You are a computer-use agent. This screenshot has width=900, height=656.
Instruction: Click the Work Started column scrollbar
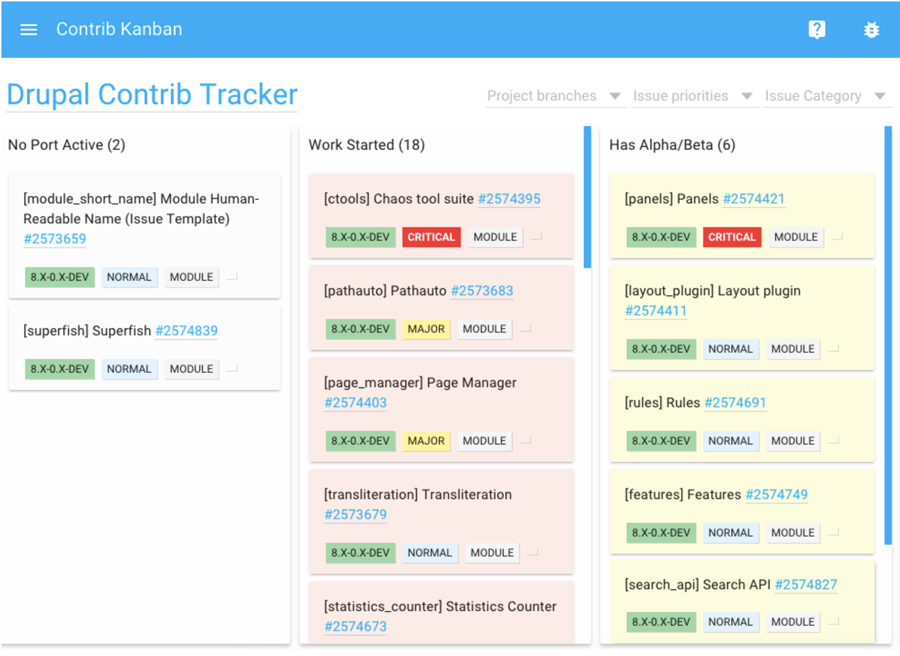(x=588, y=197)
